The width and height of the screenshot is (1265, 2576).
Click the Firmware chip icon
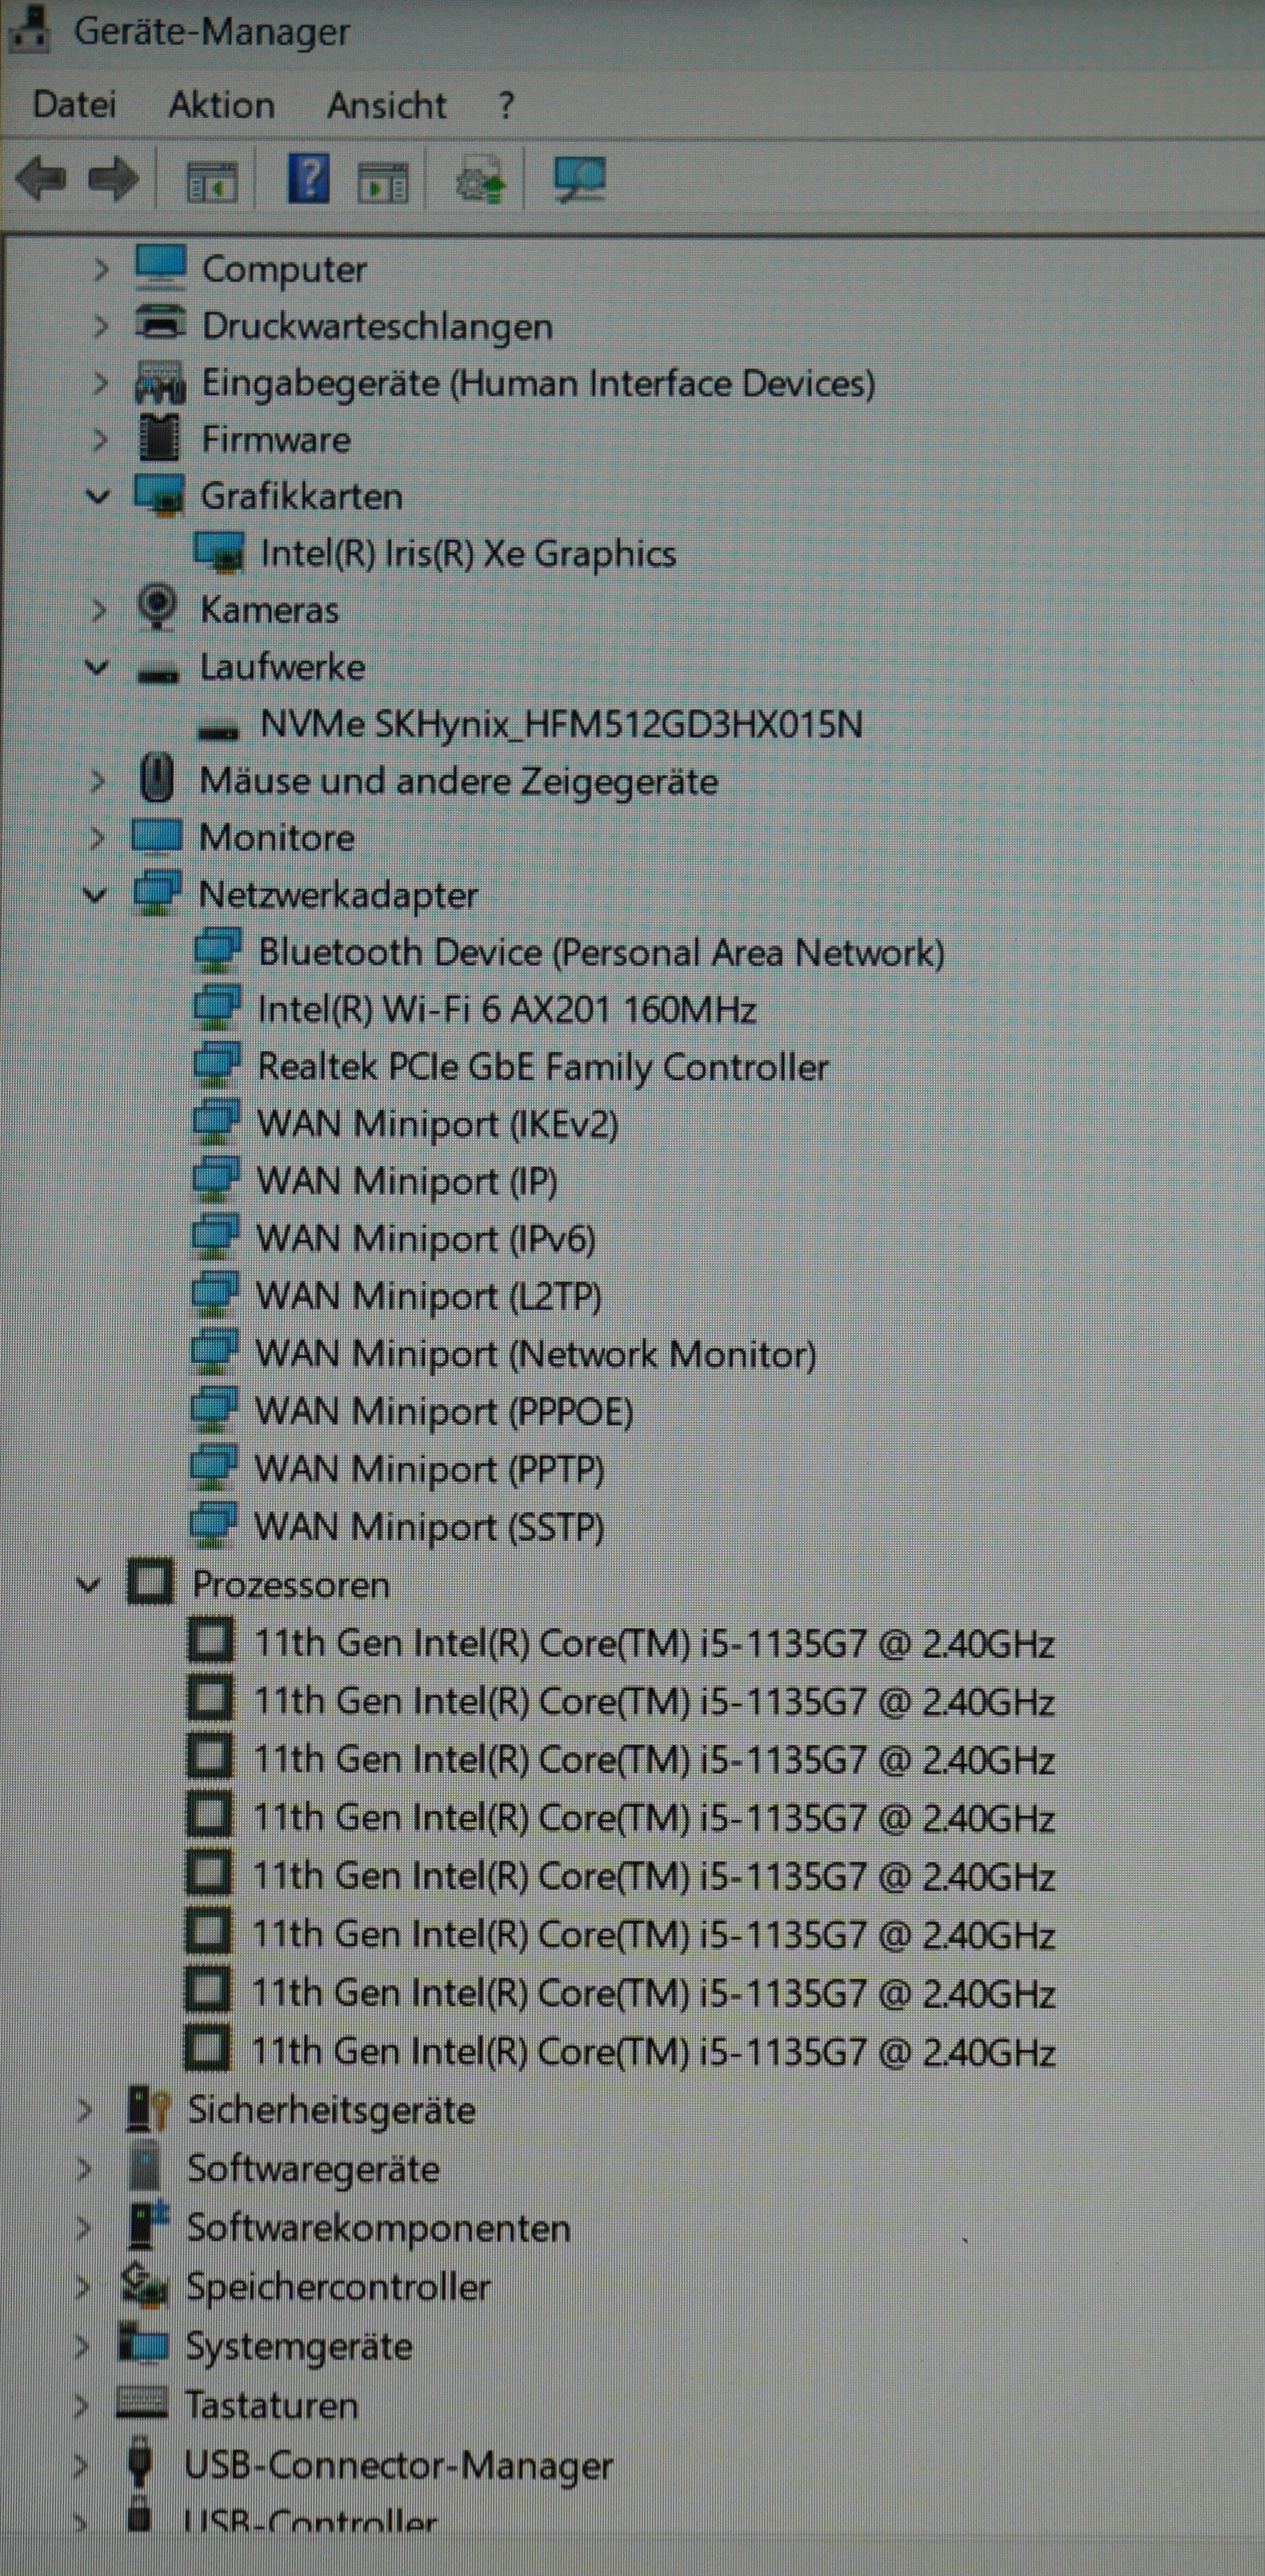[x=158, y=439]
